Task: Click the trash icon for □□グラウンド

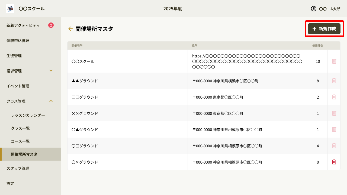Action: [334, 97]
